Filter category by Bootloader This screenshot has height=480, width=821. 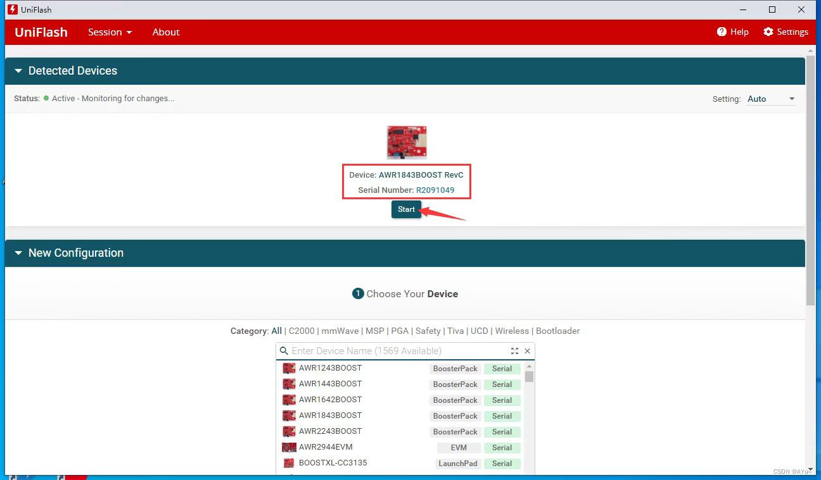coord(557,331)
